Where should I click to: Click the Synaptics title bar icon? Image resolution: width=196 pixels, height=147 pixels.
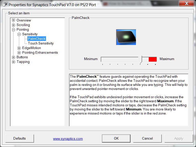pyautogui.click(x=5, y=5)
